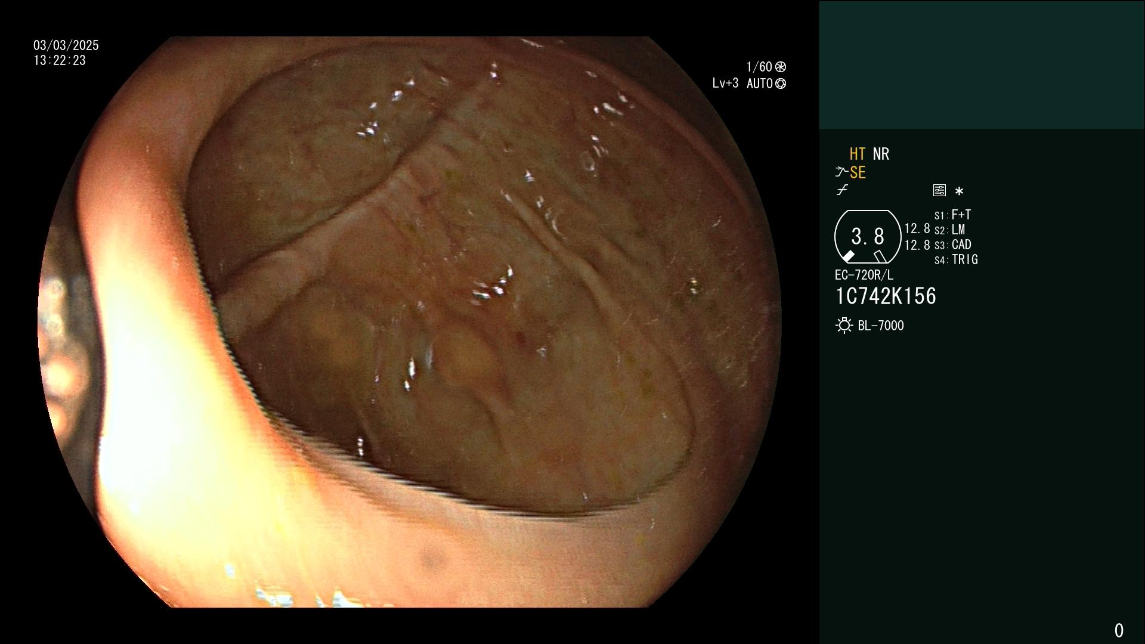
Task: Click the S4: TRIG switch assignment
Action: click(956, 259)
